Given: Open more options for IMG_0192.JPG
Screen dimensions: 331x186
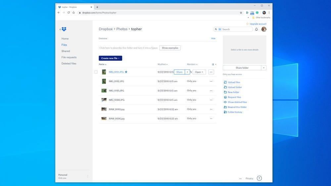Looking at the screenshot, I should (x=211, y=81).
